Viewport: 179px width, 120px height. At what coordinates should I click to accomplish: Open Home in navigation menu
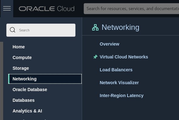19,47
